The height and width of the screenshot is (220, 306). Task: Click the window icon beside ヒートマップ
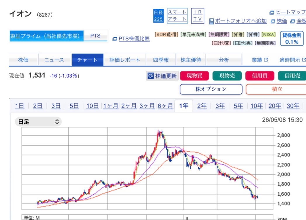pyautogui.click(x=272, y=13)
